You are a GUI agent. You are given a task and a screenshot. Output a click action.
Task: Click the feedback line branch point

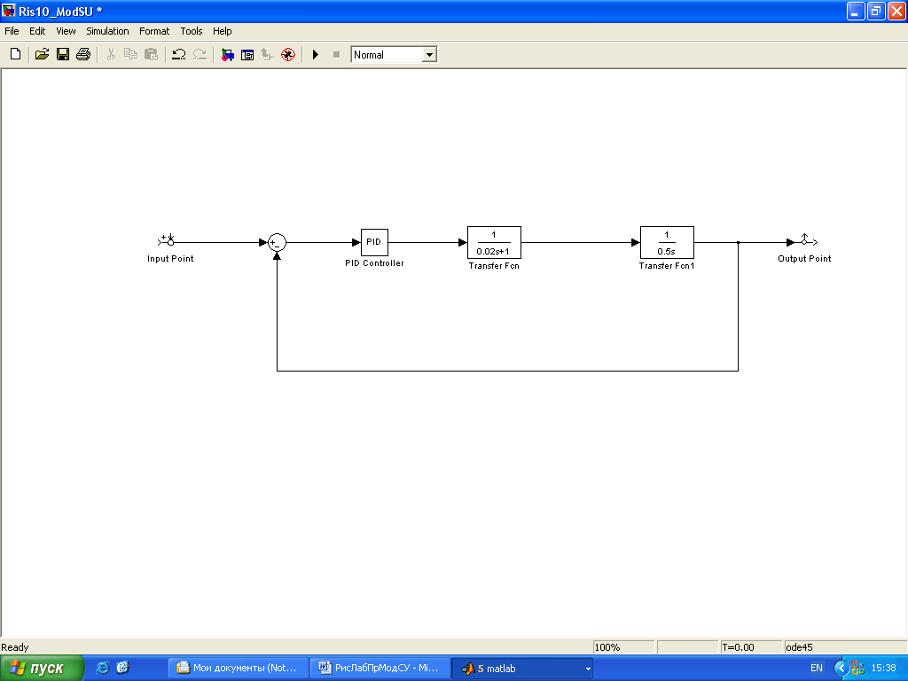tap(738, 243)
